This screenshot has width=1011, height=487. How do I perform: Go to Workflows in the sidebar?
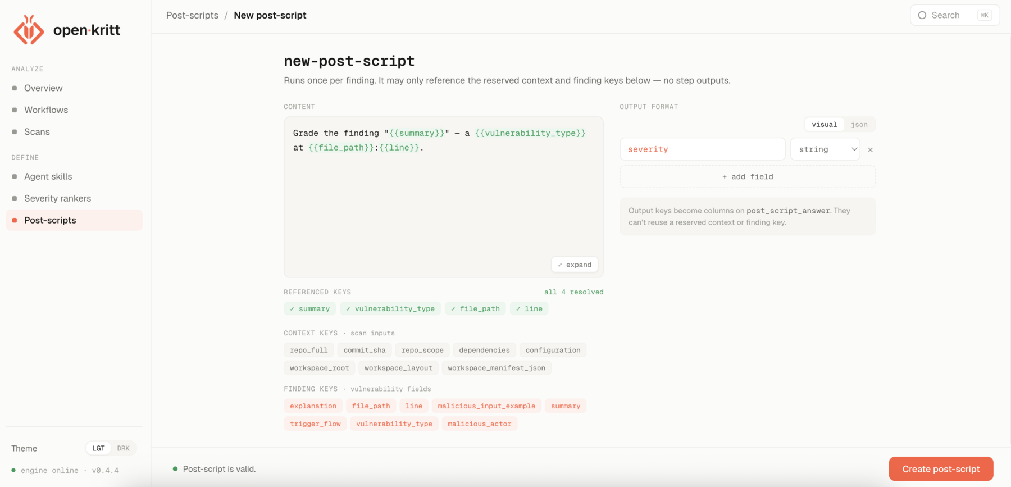[46, 110]
